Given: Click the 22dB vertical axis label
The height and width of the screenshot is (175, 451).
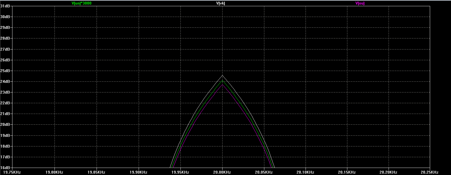Looking at the screenshot, I should click(5, 103).
